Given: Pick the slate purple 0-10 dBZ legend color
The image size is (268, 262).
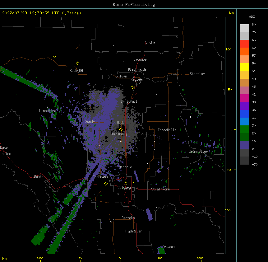Looking at the screenshot, I should (244, 145).
